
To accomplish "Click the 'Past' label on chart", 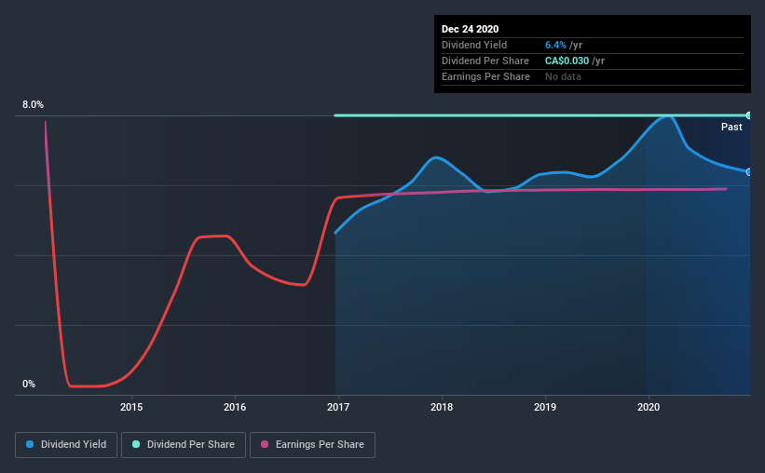I will [731, 127].
